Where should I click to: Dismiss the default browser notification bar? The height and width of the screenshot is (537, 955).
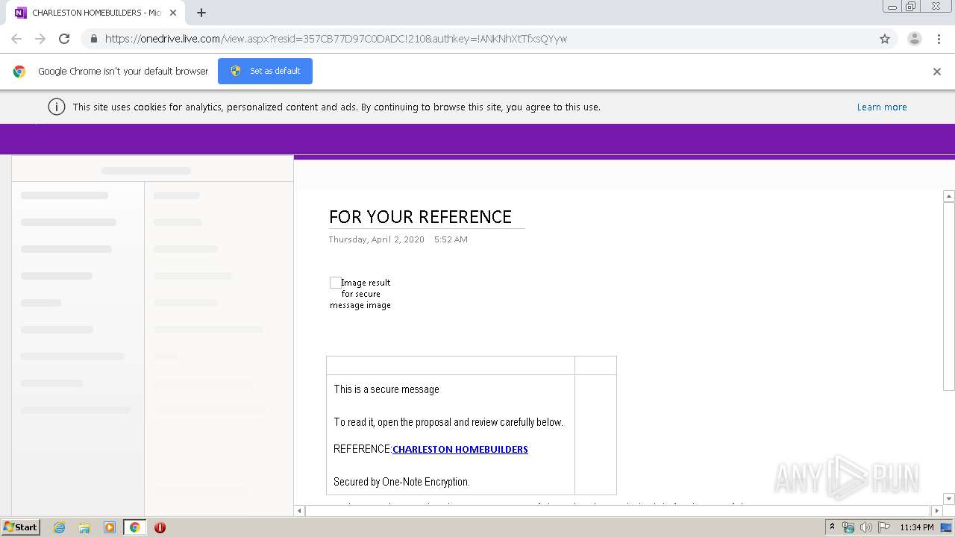click(x=936, y=72)
